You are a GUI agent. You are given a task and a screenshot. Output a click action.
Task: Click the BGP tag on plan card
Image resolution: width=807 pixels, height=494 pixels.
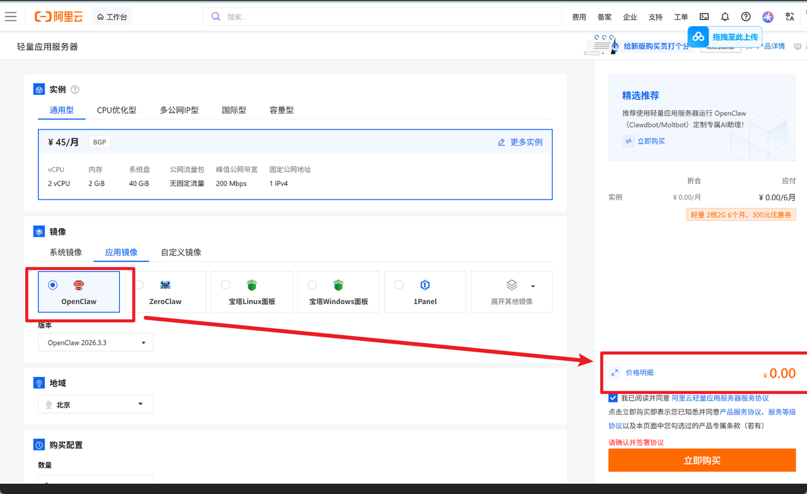tap(100, 142)
